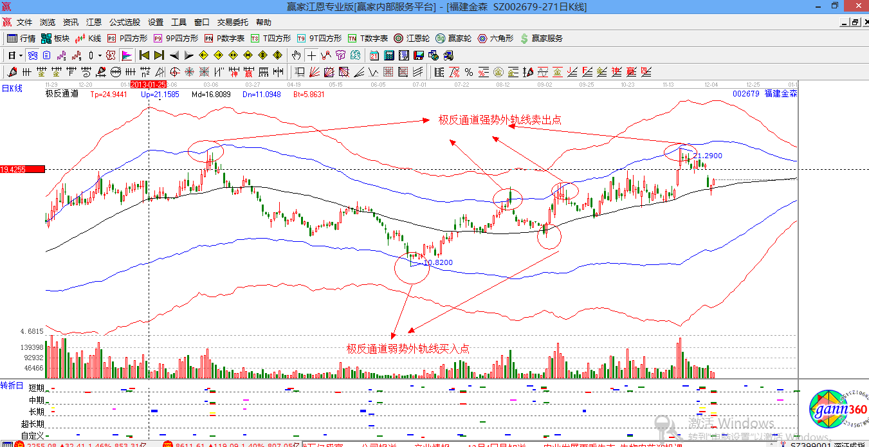Open the 六角形 hexagon tool

(x=492, y=37)
